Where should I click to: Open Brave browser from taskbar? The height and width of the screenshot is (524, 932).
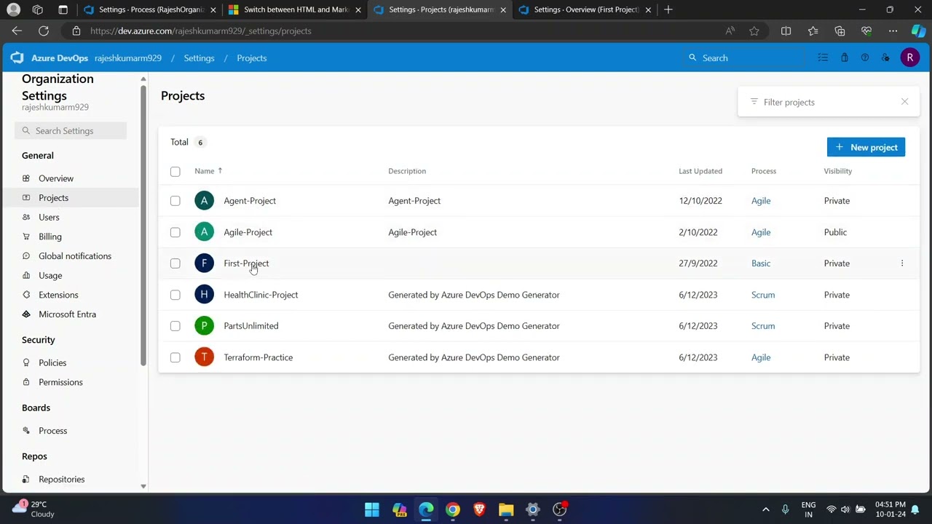(479, 509)
